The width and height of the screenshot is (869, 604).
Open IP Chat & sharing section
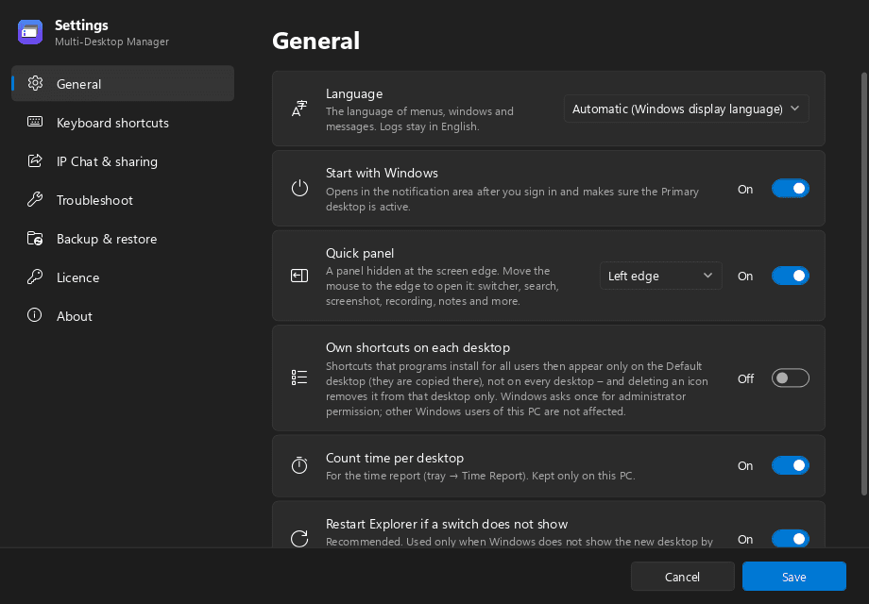pos(123,161)
